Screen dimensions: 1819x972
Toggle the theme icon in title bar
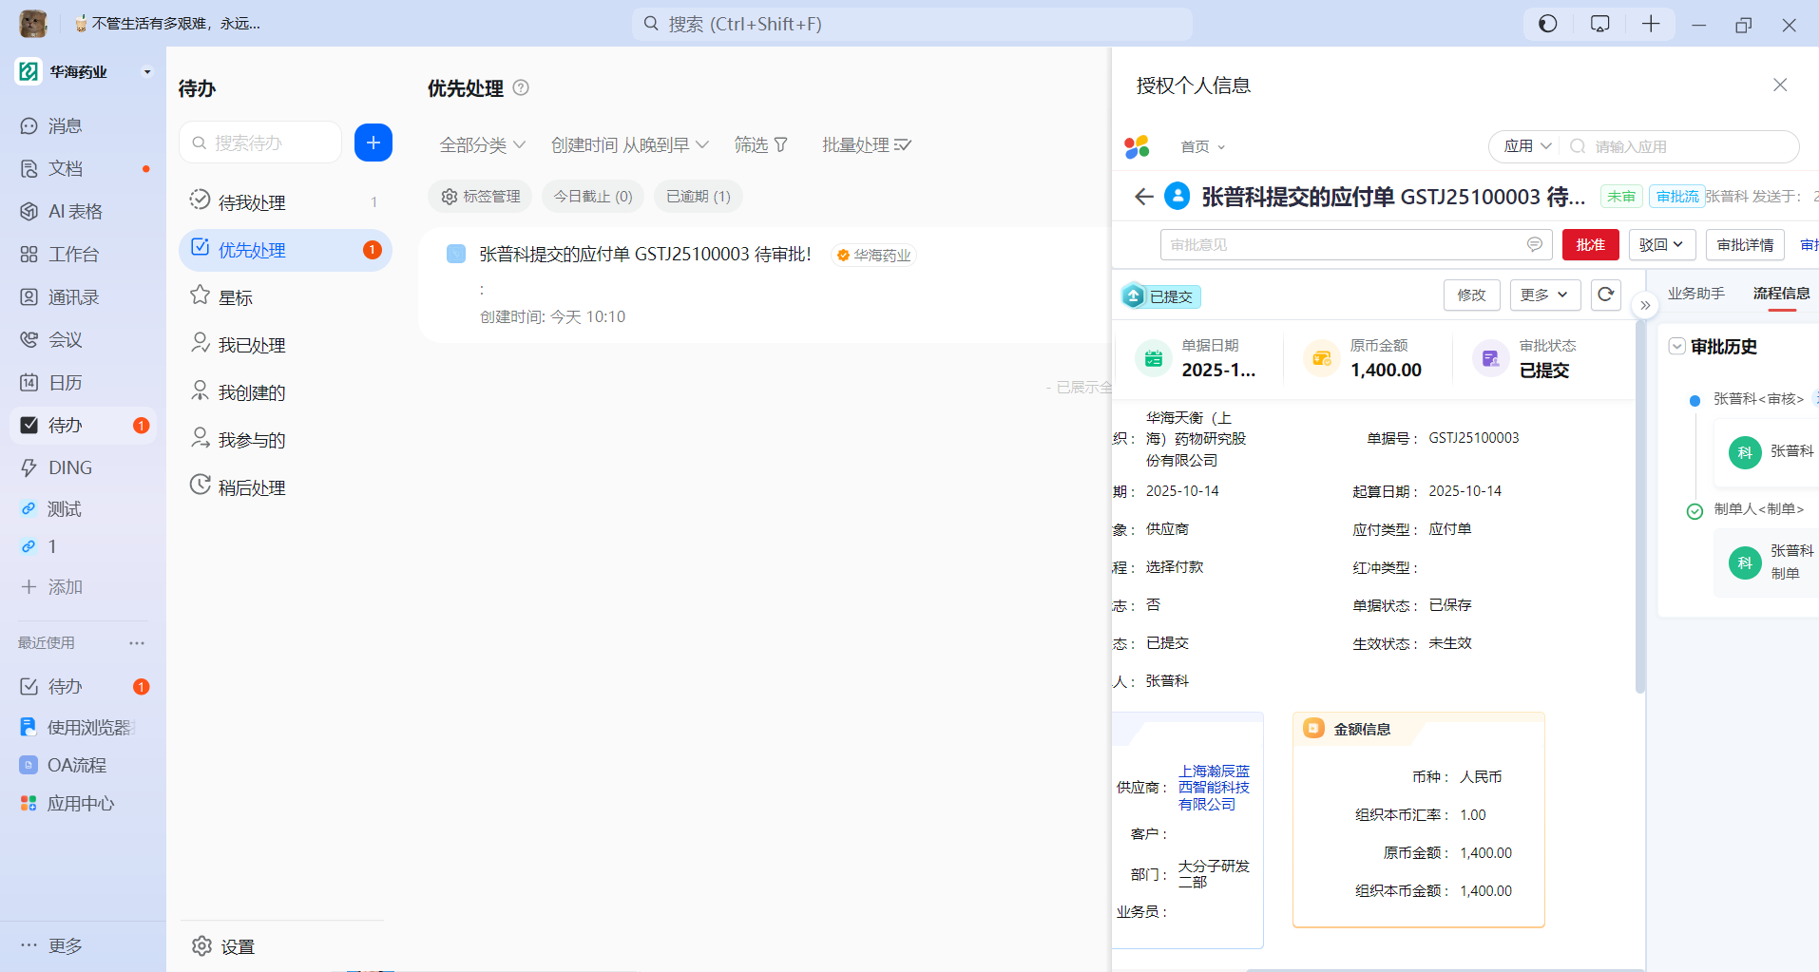1548,24
